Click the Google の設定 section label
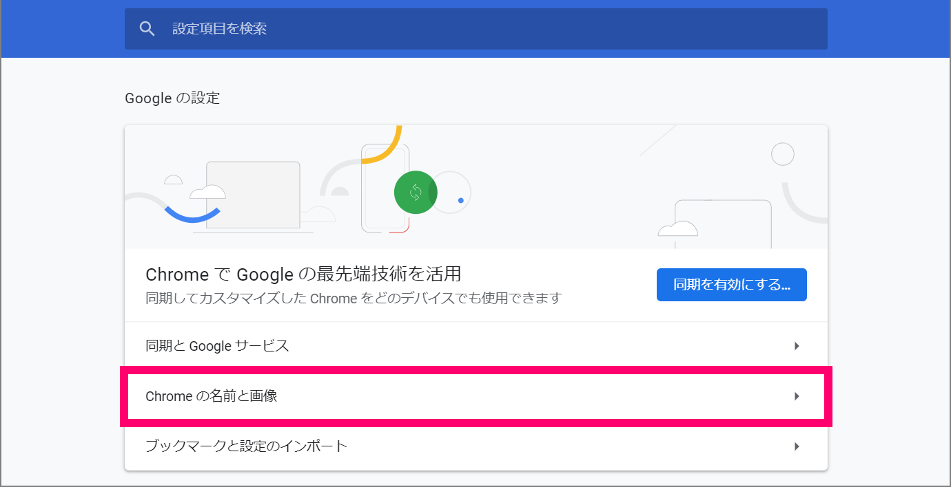The image size is (951, 487). click(x=172, y=98)
